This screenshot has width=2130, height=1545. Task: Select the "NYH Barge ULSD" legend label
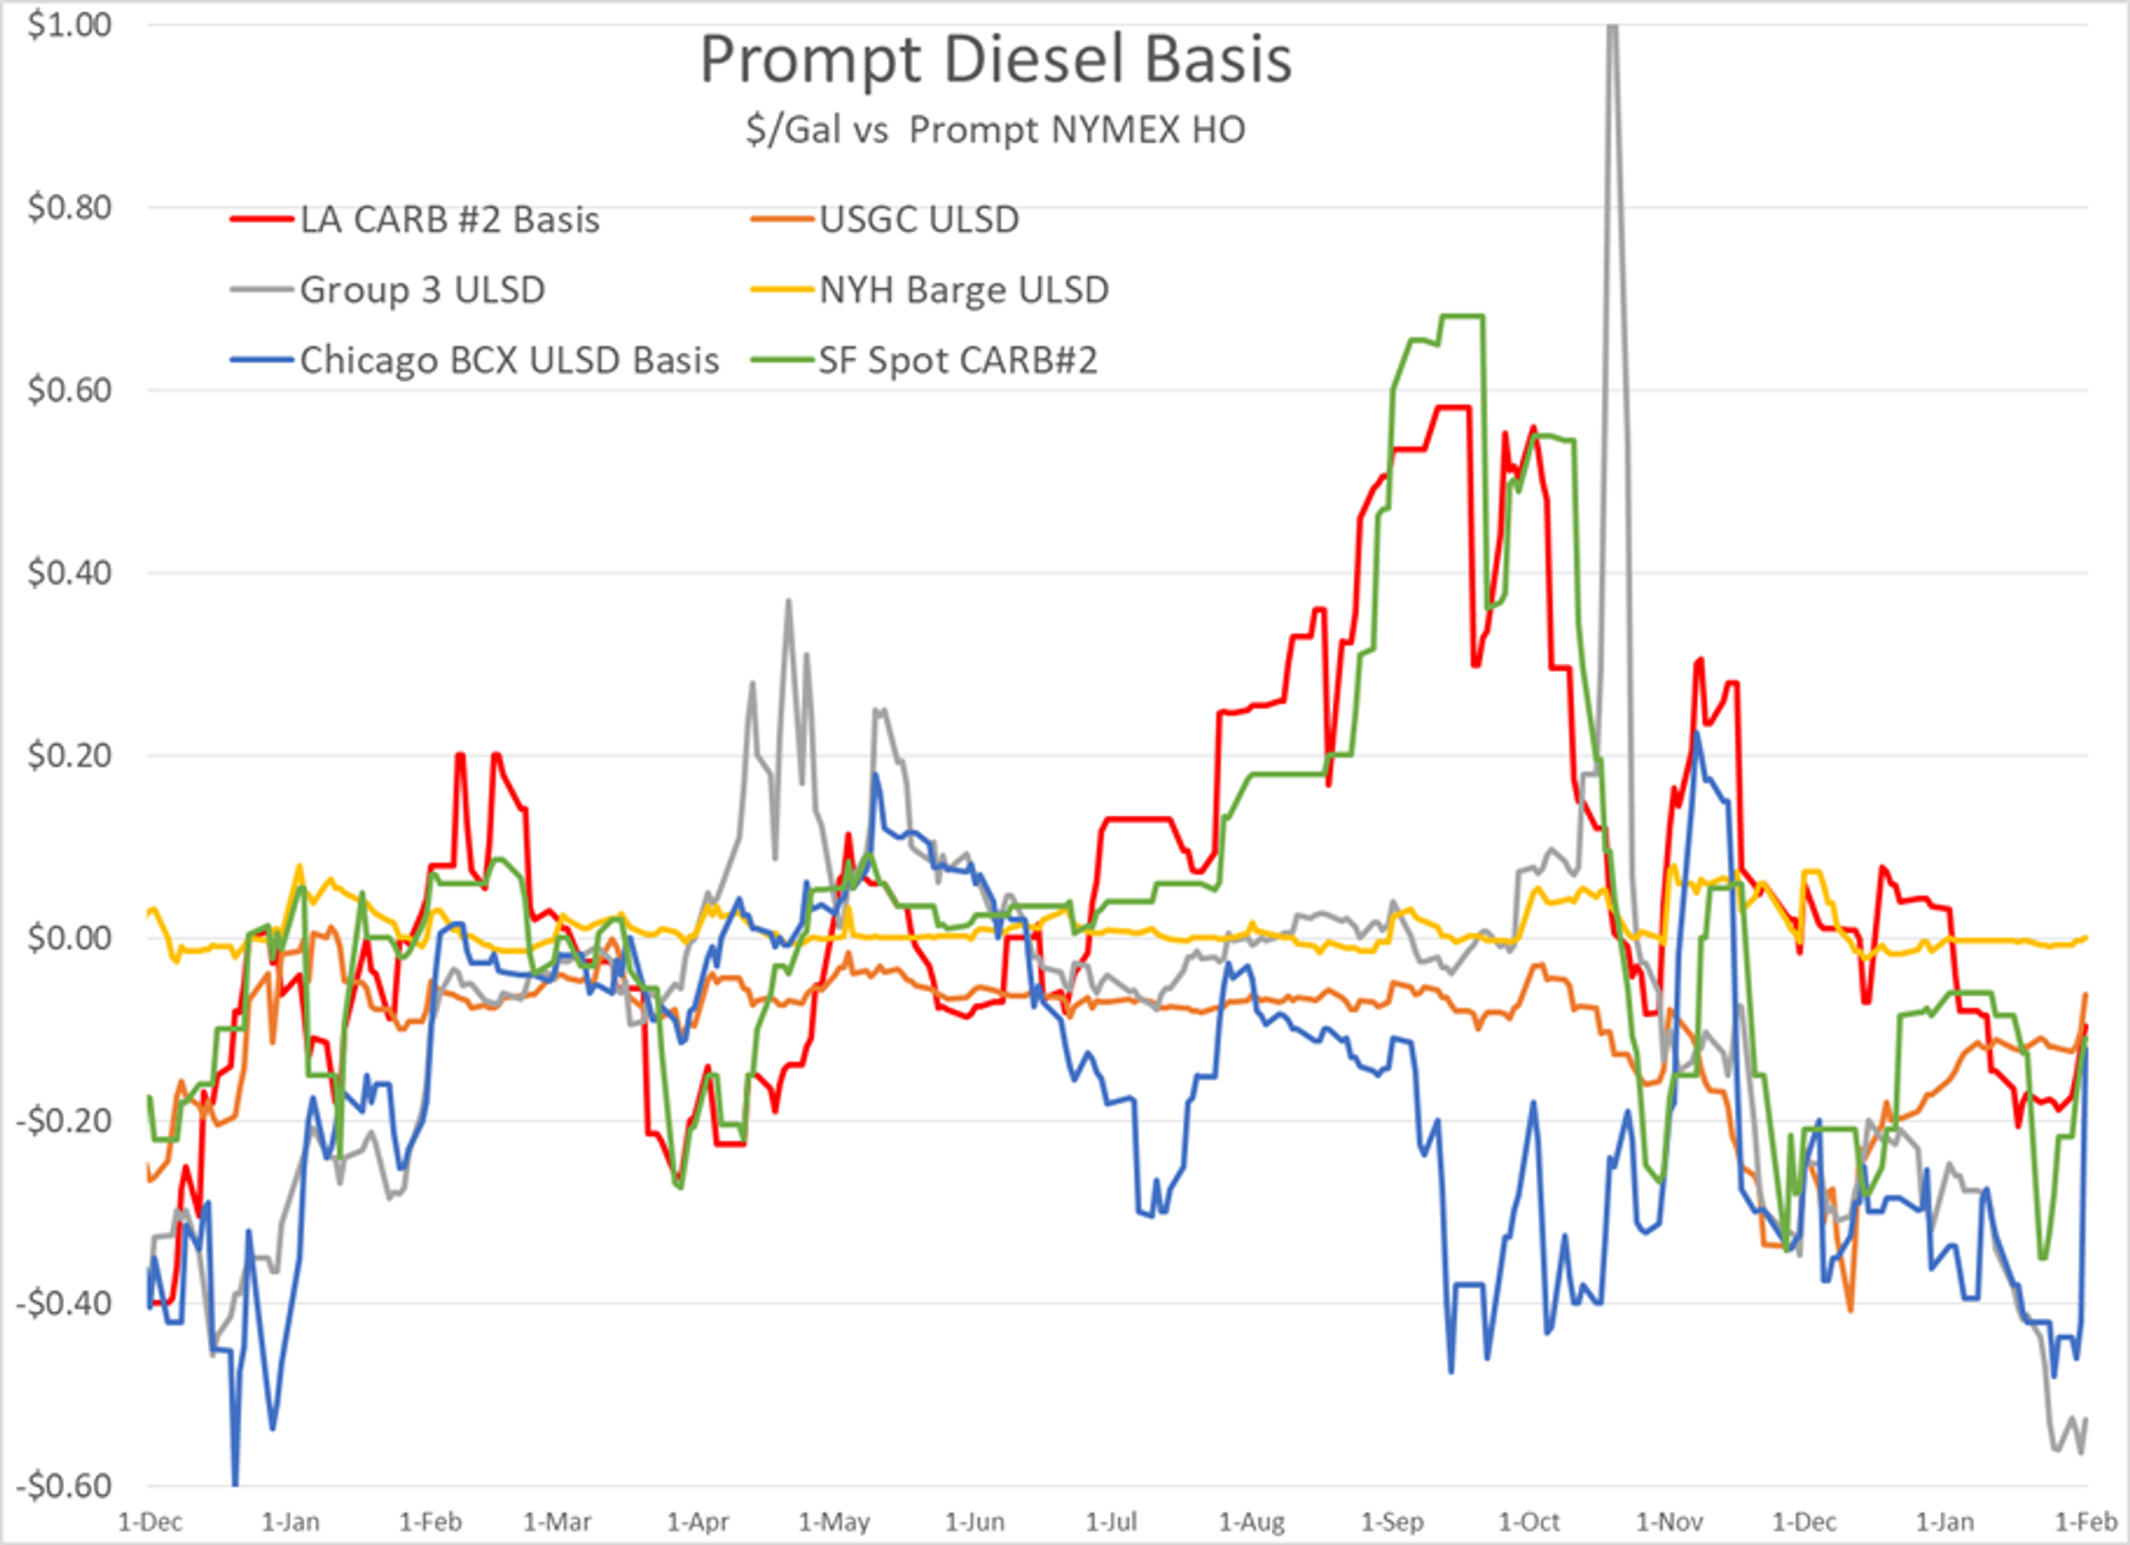click(963, 290)
